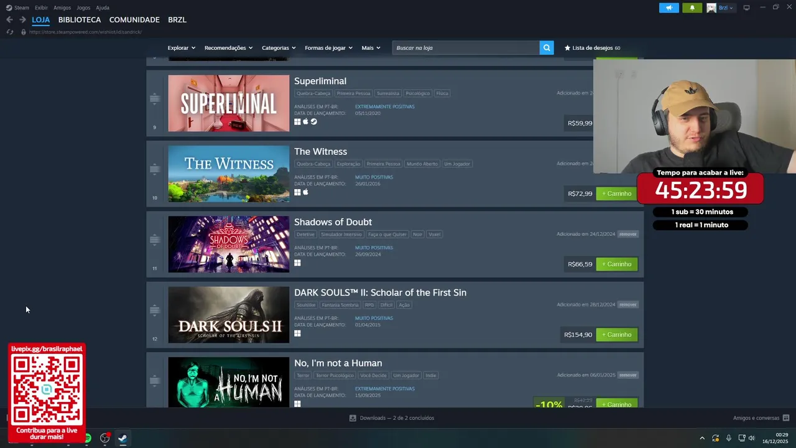Viewport: 796px width, 448px height.
Task: Remove Dark Souls II from wishlist
Action: pyautogui.click(x=628, y=305)
